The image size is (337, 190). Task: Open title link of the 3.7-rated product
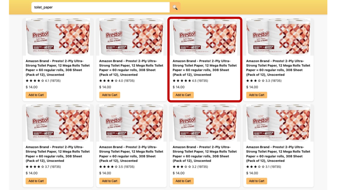tap(58, 154)
